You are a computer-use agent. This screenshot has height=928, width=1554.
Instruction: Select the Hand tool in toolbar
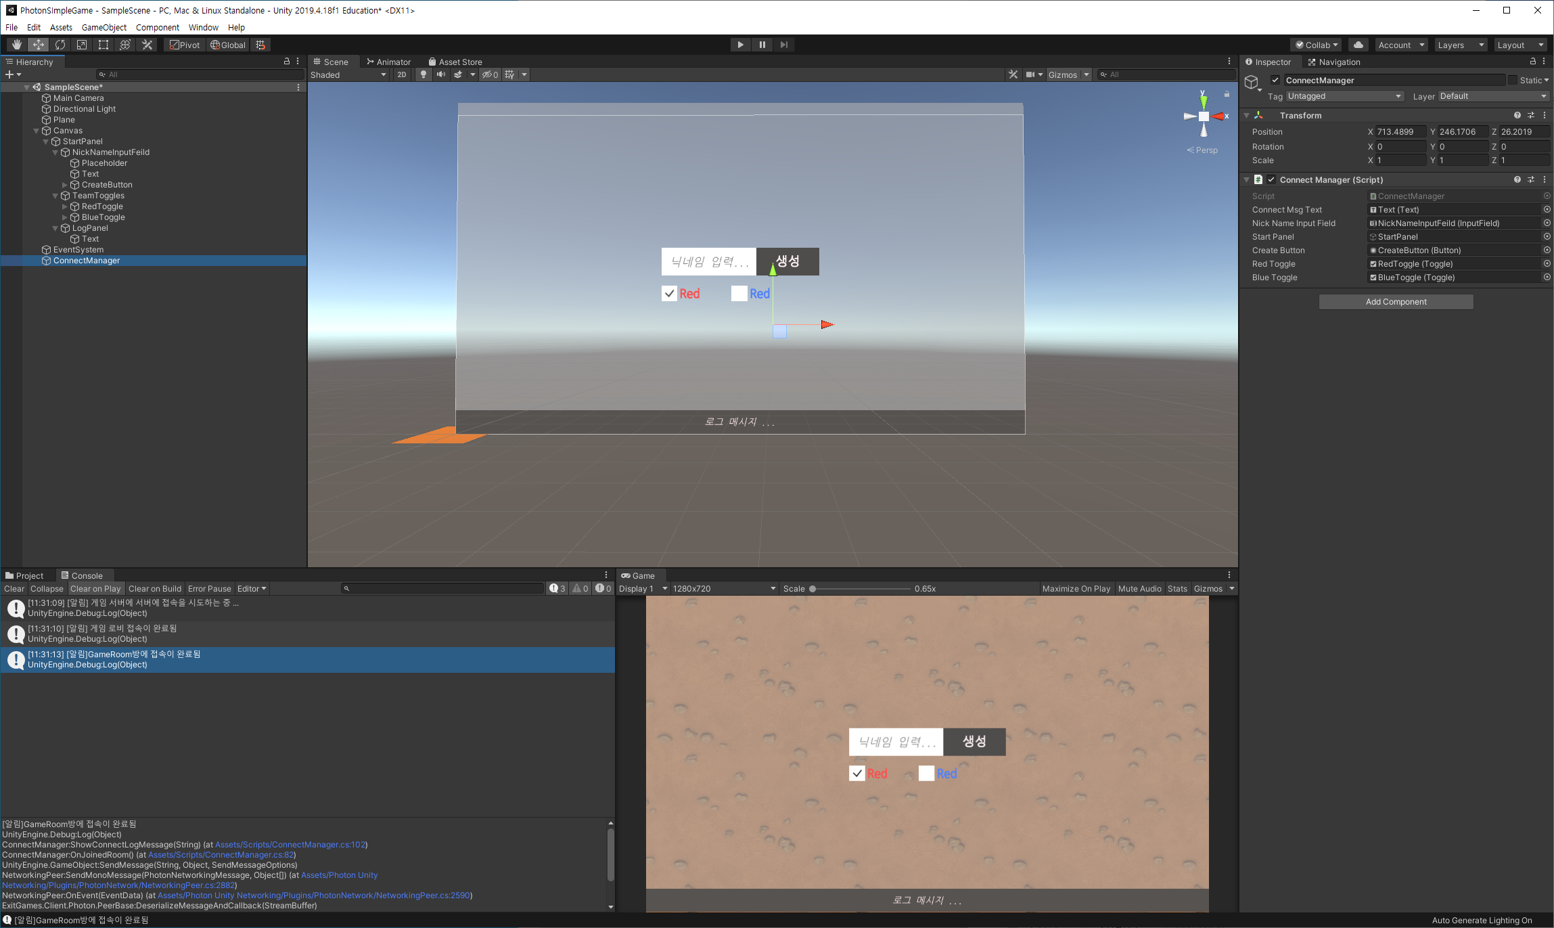coord(17,45)
